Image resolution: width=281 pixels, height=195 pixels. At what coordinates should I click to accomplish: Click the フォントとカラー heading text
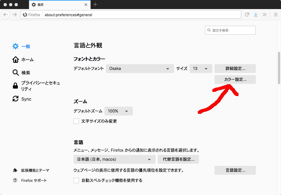tap(89, 59)
